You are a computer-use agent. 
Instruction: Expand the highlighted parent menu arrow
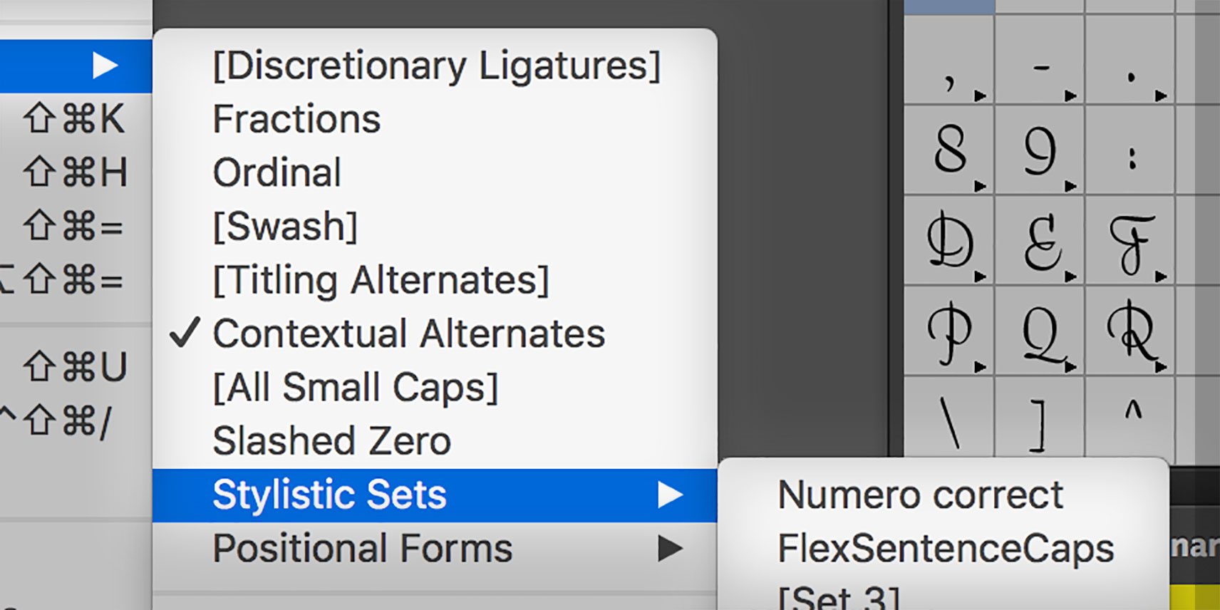click(x=105, y=66)
